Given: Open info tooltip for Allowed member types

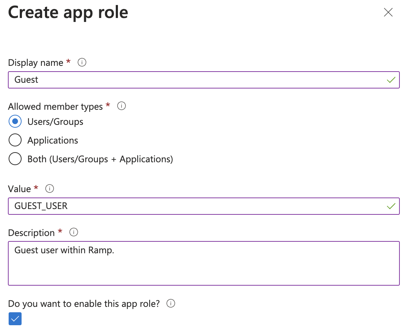Looking at the screenshot, I should [122, 106].
